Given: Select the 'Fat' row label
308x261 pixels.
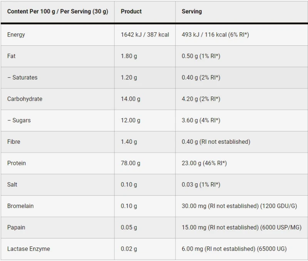Looking at the screenshot, I should pyautogui.click(x=12, y=56).
